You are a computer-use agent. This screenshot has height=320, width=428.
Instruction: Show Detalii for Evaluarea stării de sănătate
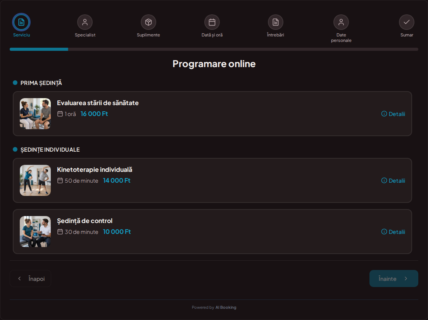point(393,114)
